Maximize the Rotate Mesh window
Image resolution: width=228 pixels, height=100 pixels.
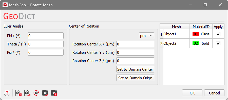pos(205,5)
